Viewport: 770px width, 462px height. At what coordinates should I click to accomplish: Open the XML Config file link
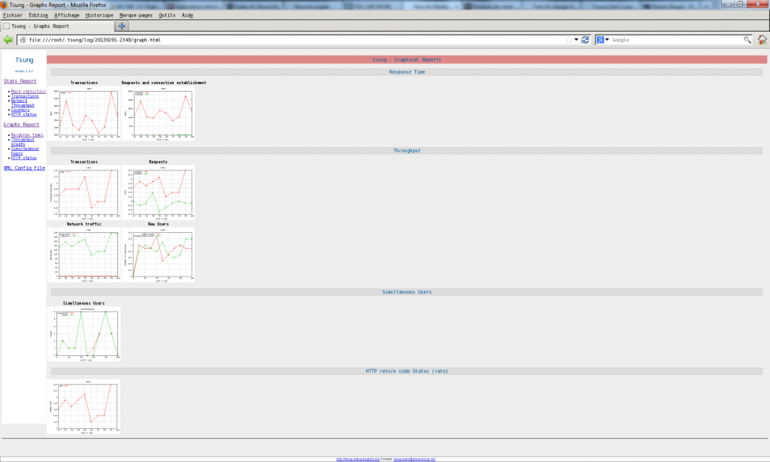point(24,168)
